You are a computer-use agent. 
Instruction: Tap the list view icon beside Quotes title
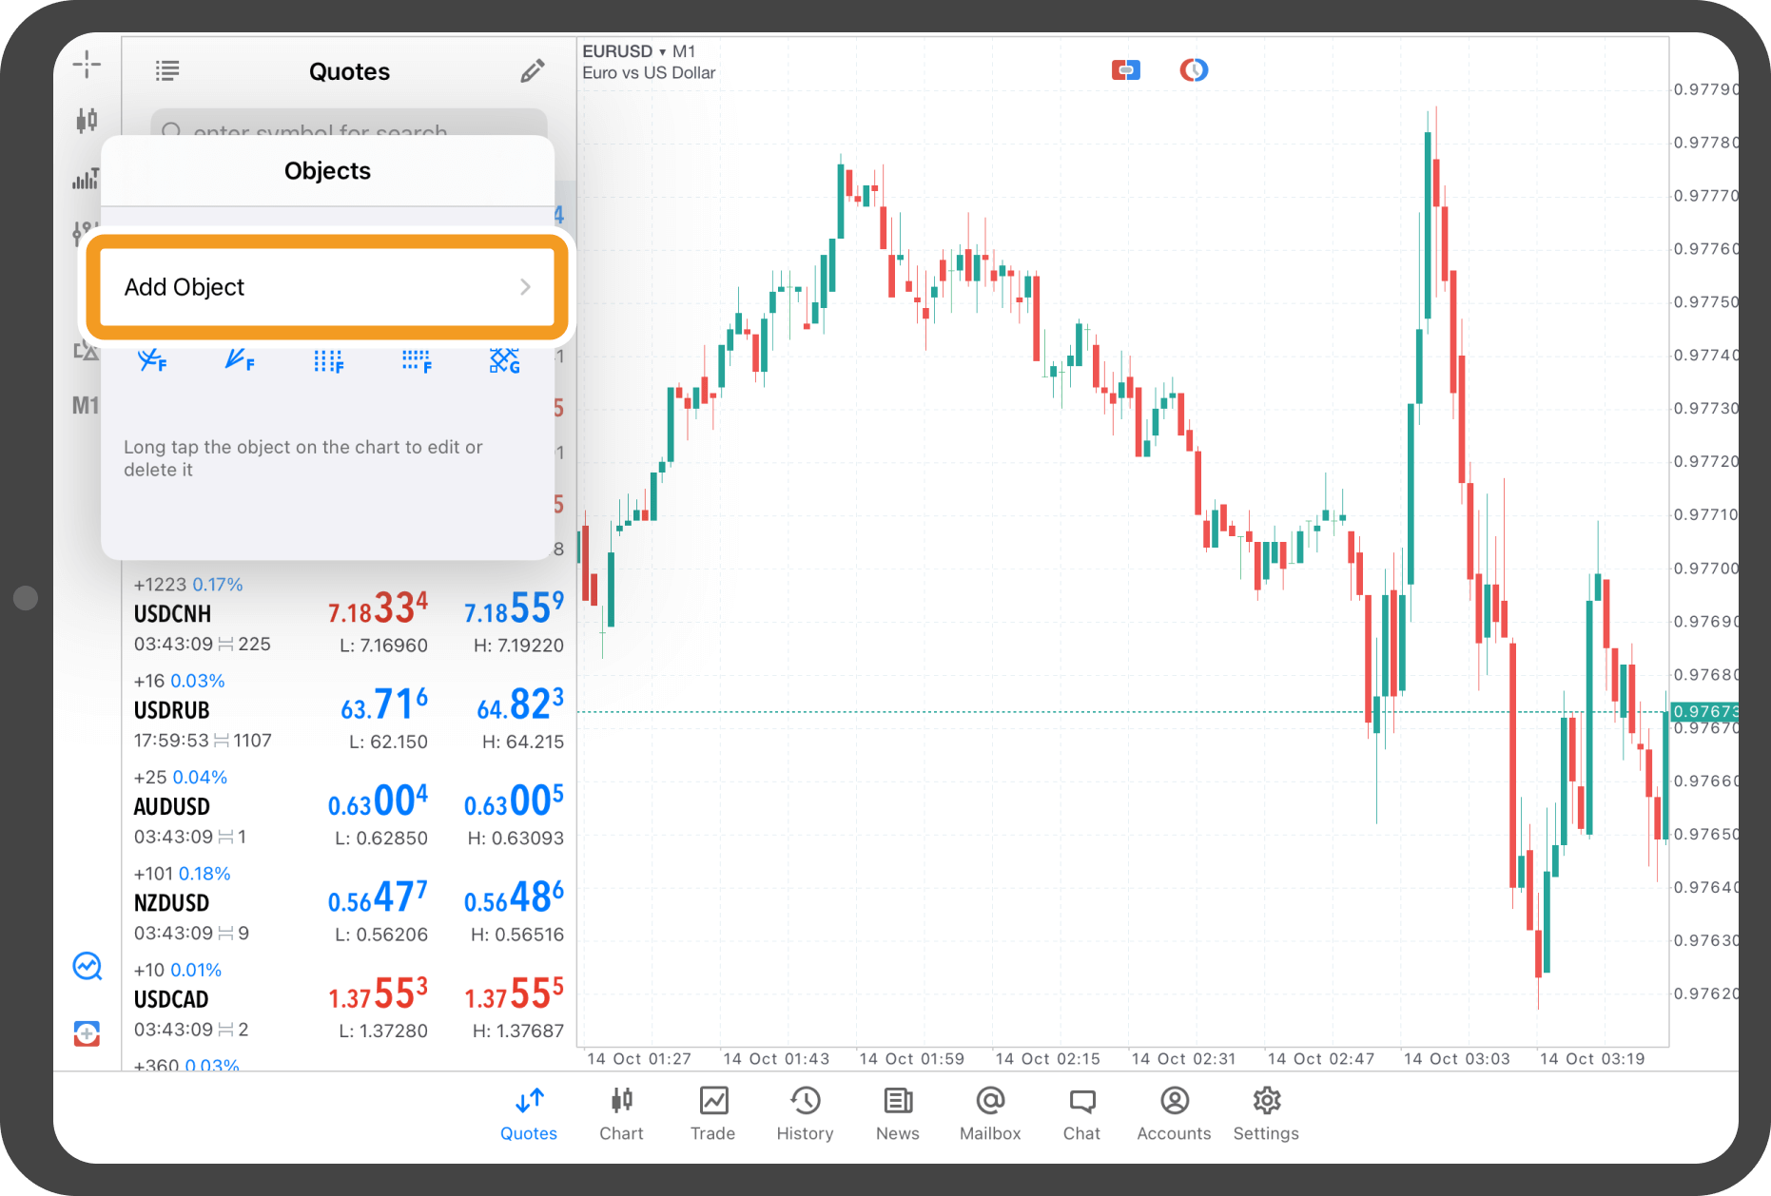(167, 71)
